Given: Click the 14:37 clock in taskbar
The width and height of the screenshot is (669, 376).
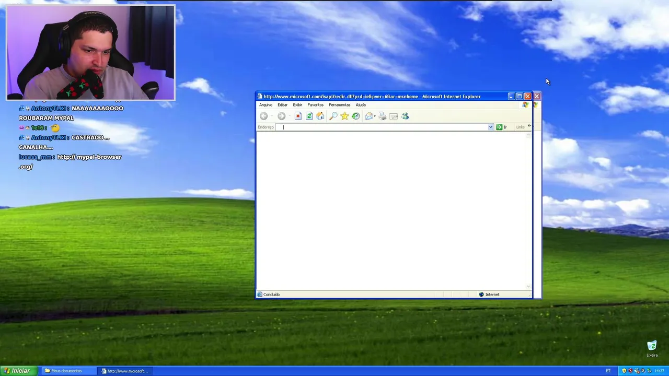Looking at the screenshot, I should coord(660,371).
